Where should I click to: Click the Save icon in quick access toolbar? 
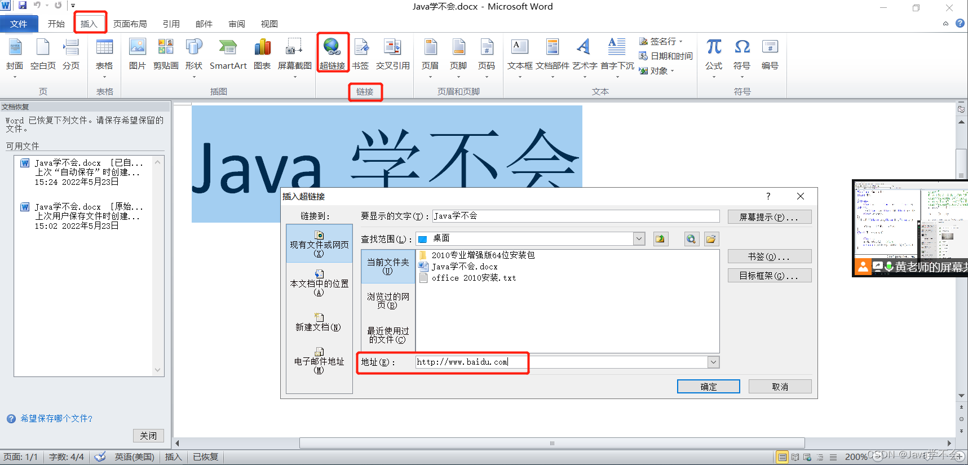click(23, 6)
